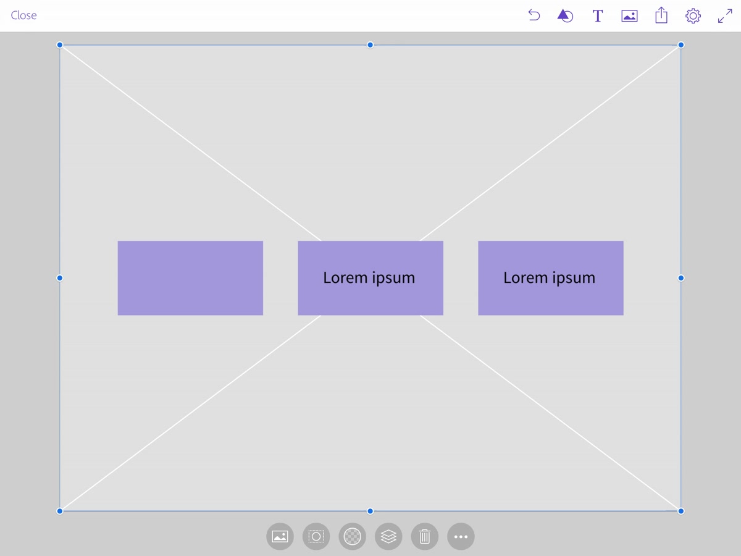This screenshot has height=556, width=741.
Task: Open the opacity checkerboard control
Action: tap(352, 537)
